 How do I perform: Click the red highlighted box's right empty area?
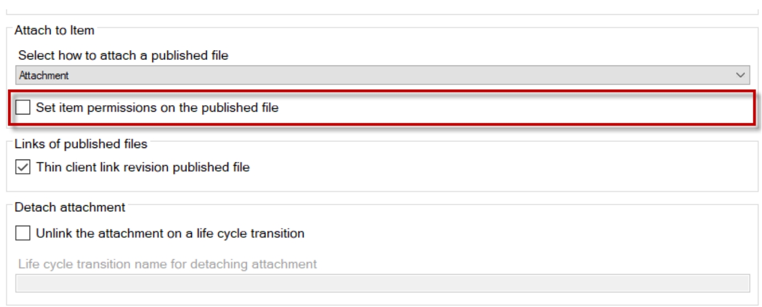[522, 108]
